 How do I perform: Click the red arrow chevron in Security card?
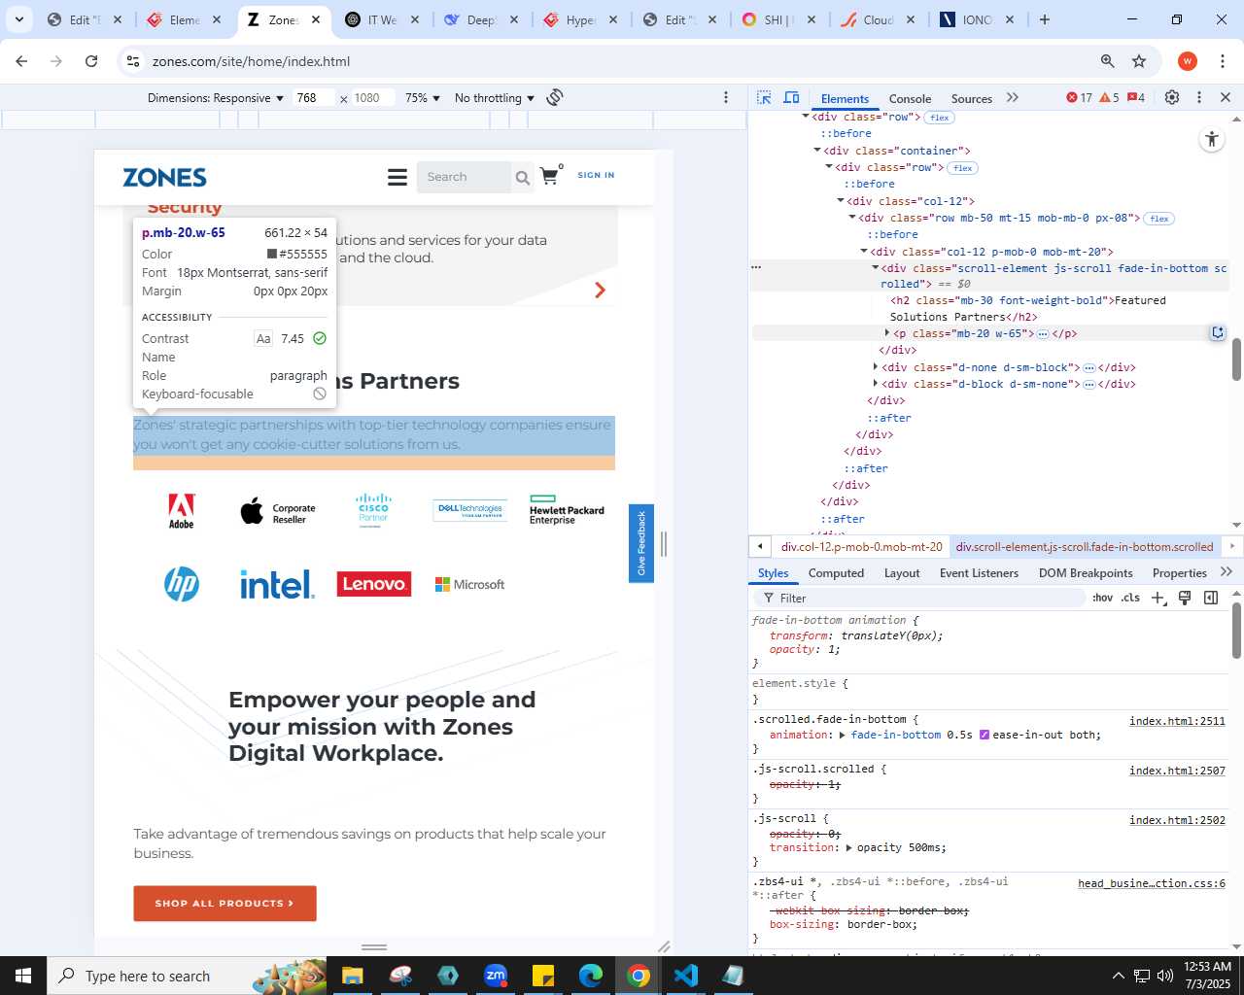pos(600,290)
